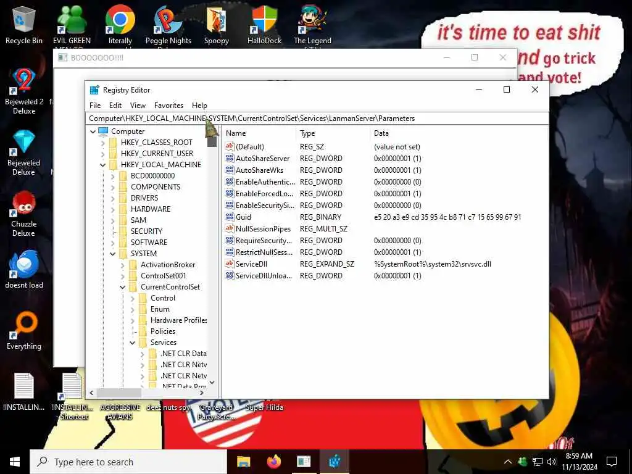Show hidden tray icons chevron
632x474 pixels.
pyautogui.click(x=508, y=462)
